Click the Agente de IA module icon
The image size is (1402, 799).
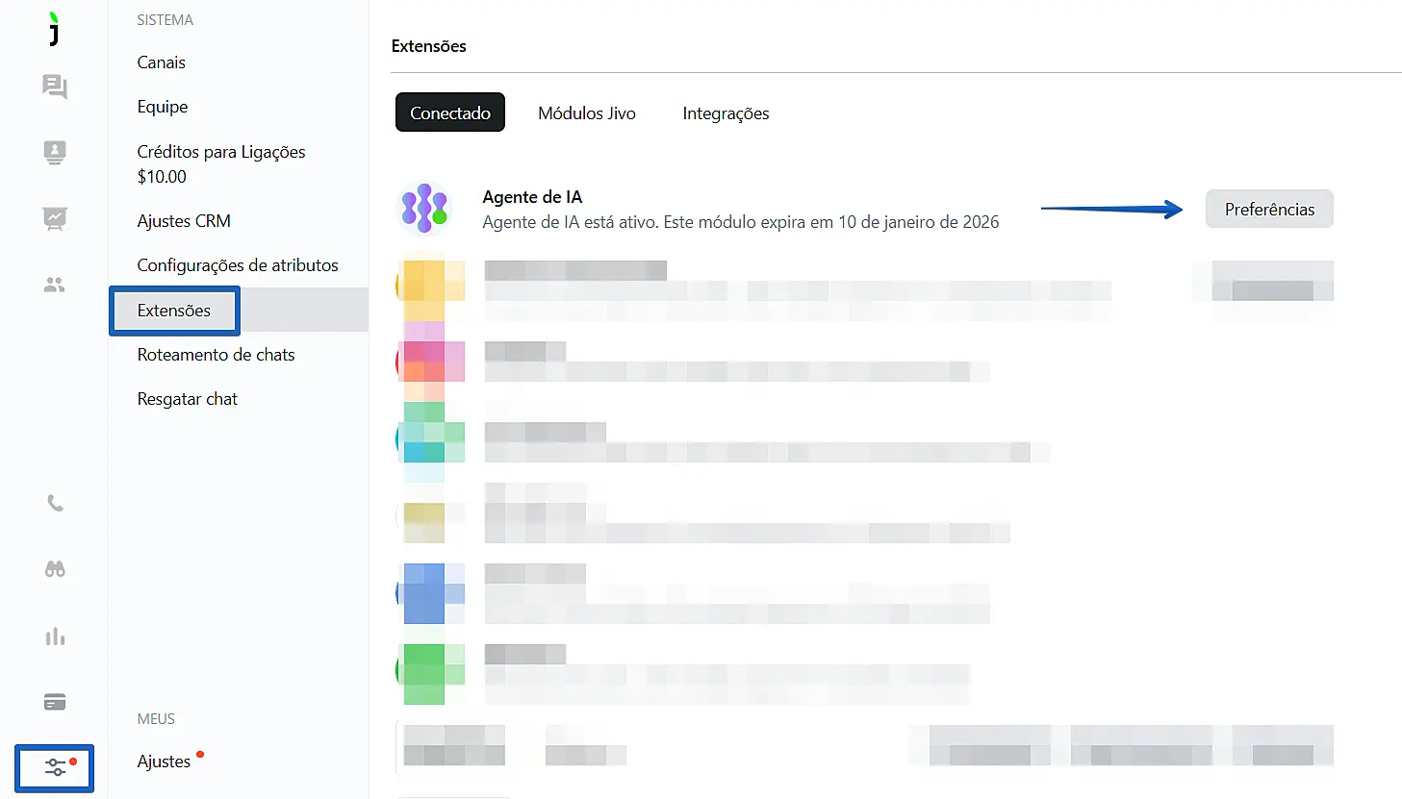424,209
